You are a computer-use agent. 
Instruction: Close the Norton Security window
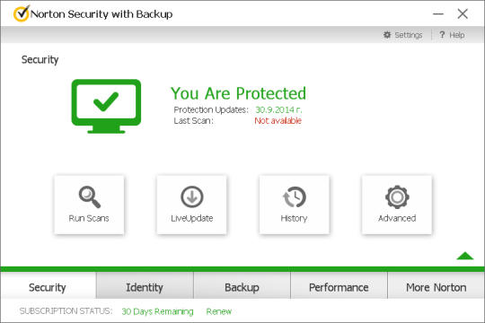click(x=463, y=13)
